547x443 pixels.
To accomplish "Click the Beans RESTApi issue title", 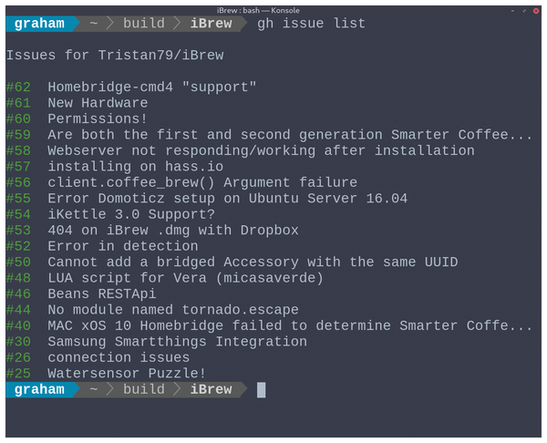I will tap(102, 294).
